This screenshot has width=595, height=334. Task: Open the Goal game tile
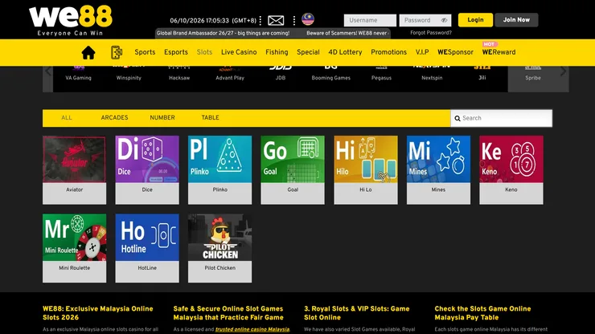point(293,170)
